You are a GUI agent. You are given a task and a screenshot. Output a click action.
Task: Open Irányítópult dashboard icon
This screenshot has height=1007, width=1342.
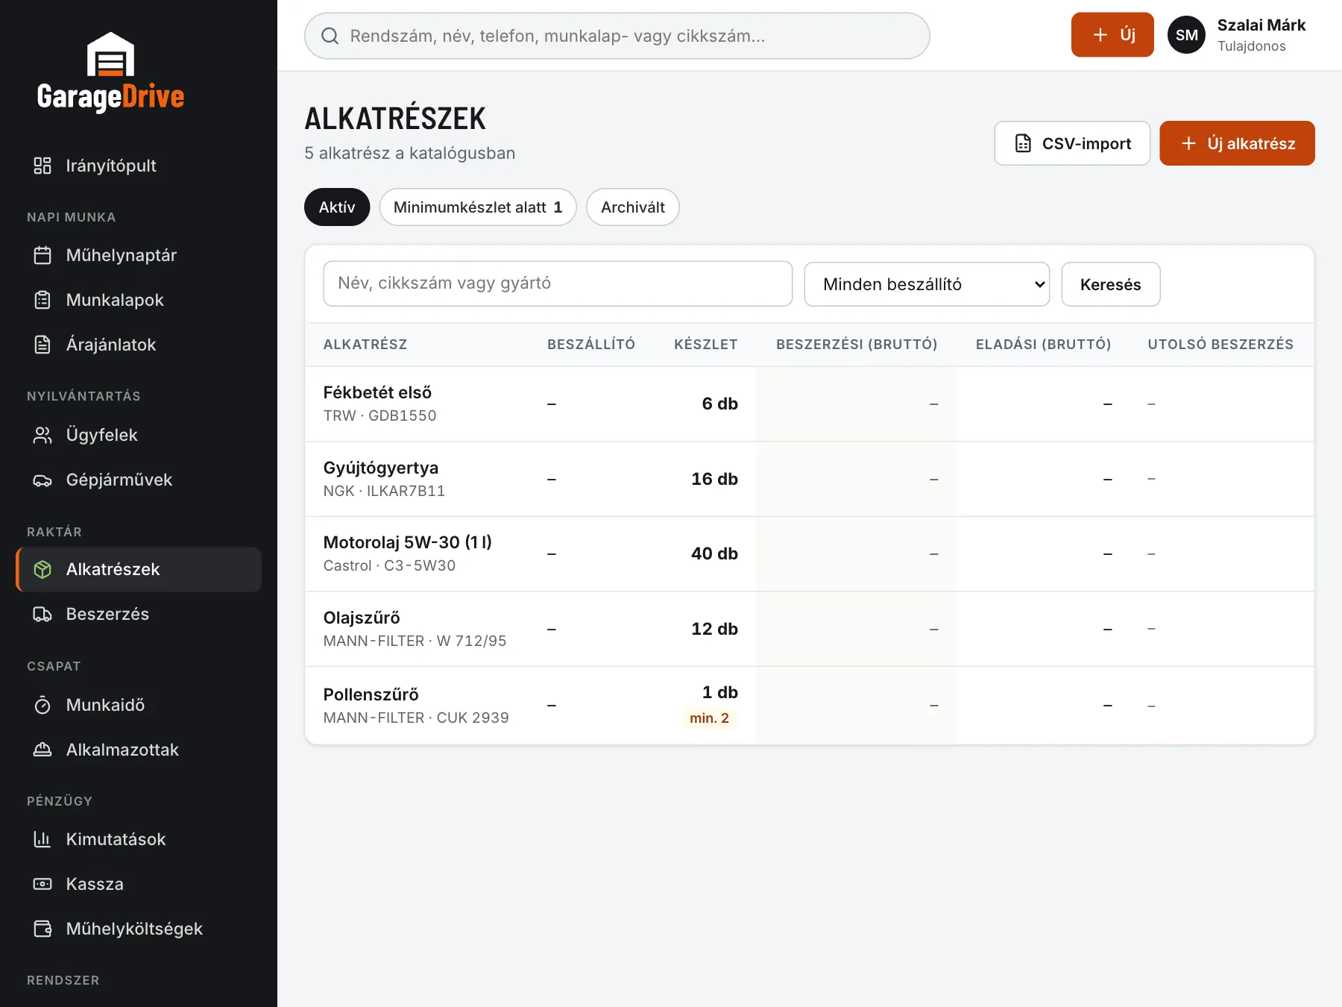coord(42,166)
